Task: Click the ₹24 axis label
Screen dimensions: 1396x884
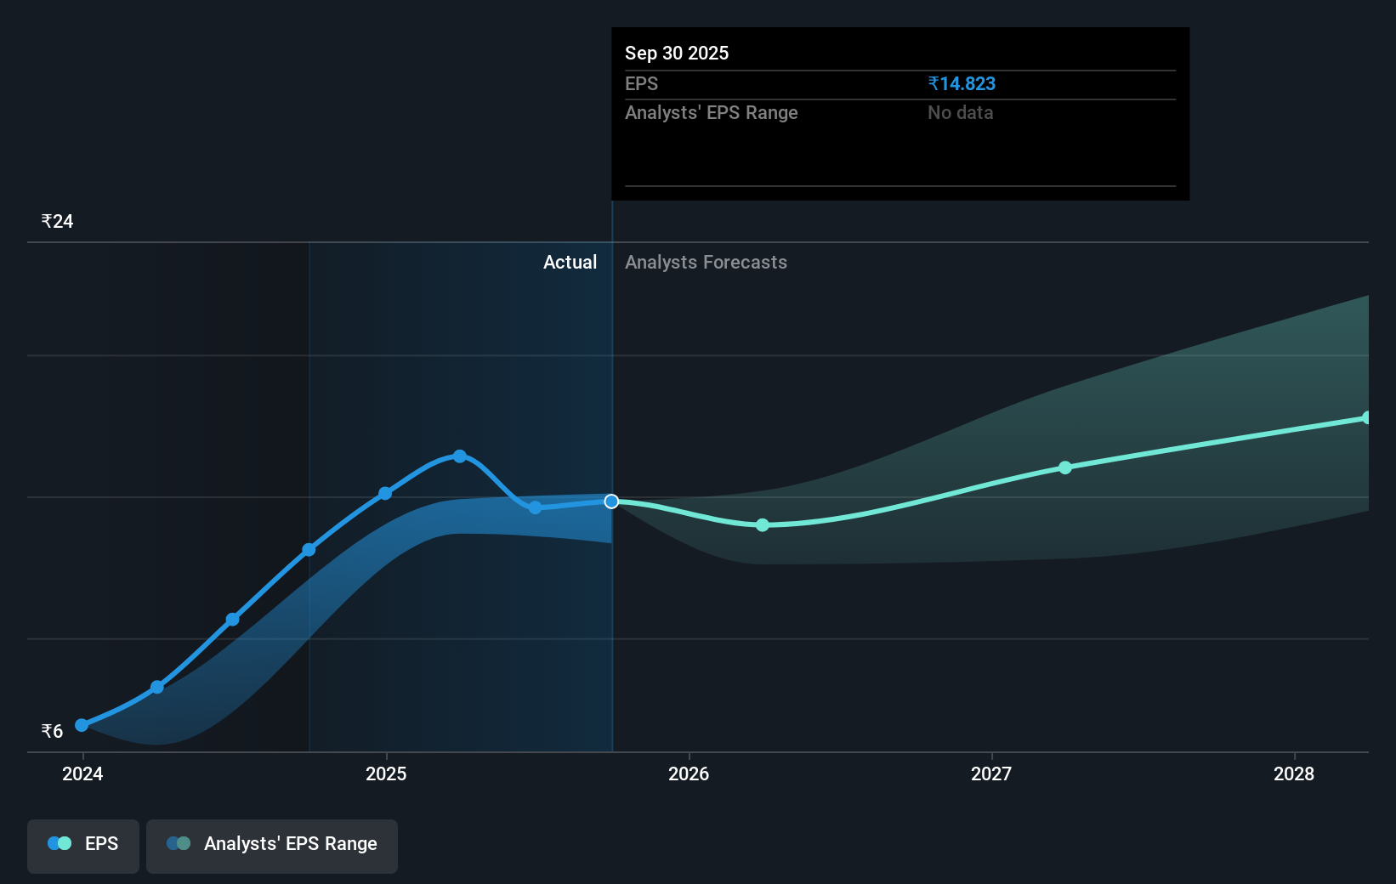Action: (58, 221)
